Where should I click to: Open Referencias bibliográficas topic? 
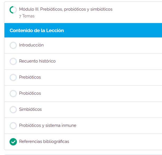(44, 142)
